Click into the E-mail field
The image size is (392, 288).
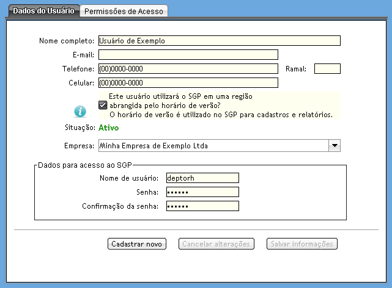[188, 55]
